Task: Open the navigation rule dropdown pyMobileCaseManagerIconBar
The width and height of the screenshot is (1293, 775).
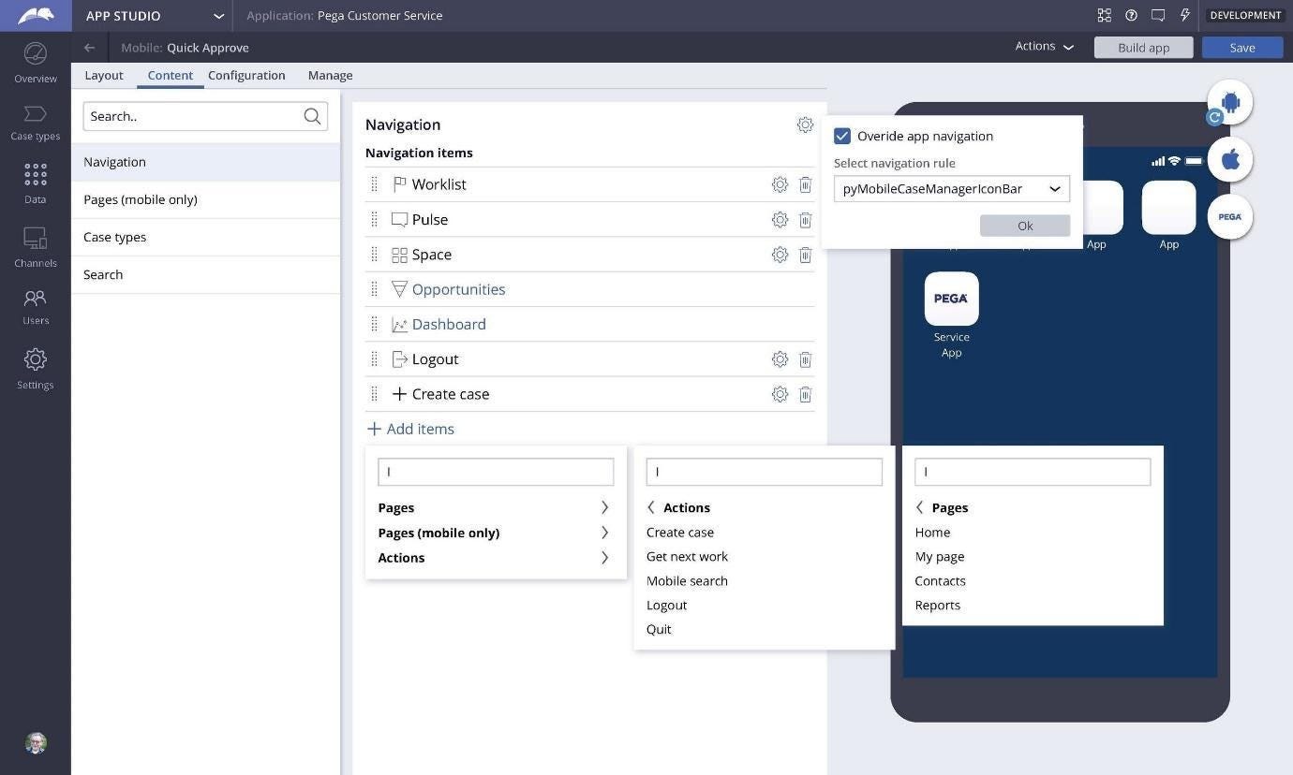Action: pos(952,188)
